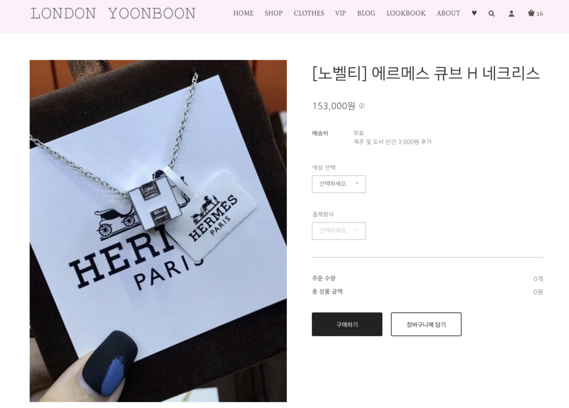The width and height of the screenshot is (569, 408).
Task: Open the CLOTHES menu item
Action: pos(309,14)
